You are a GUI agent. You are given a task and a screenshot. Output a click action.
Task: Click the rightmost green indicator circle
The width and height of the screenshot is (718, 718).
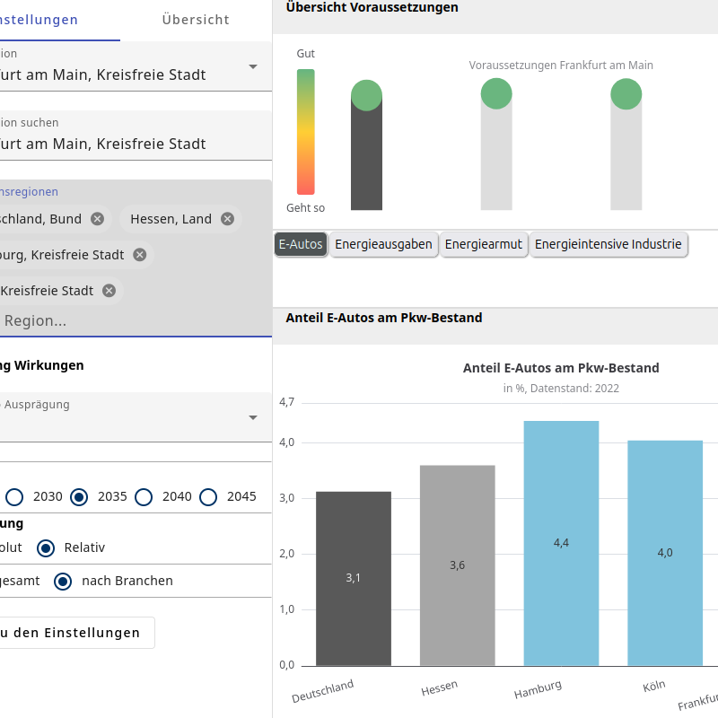tap(626, 93)
